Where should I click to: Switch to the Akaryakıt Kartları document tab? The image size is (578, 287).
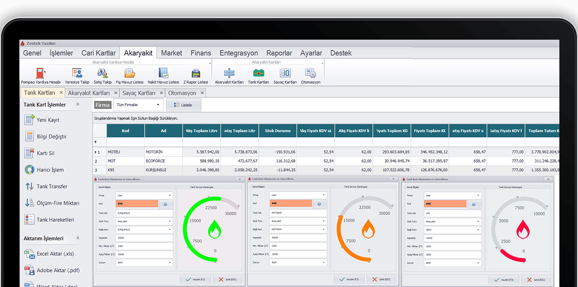[89, 93]
